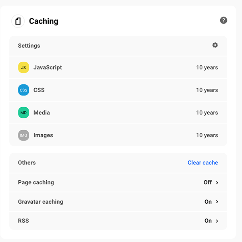242x242 pixels.
Task: Select the Others section header
Action: (27, 163)
